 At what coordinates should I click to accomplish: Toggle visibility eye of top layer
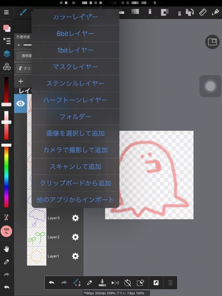click(x=20, y=104)
